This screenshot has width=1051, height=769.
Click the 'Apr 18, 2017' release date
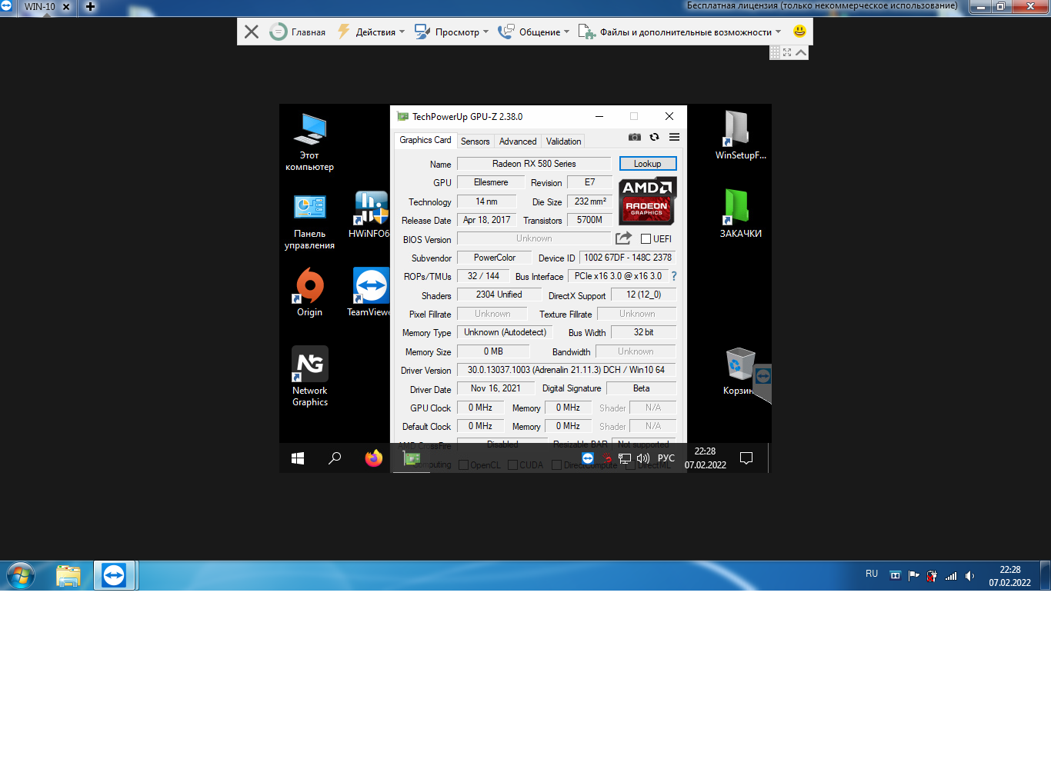pyautogui.click(x=487, y=220)
